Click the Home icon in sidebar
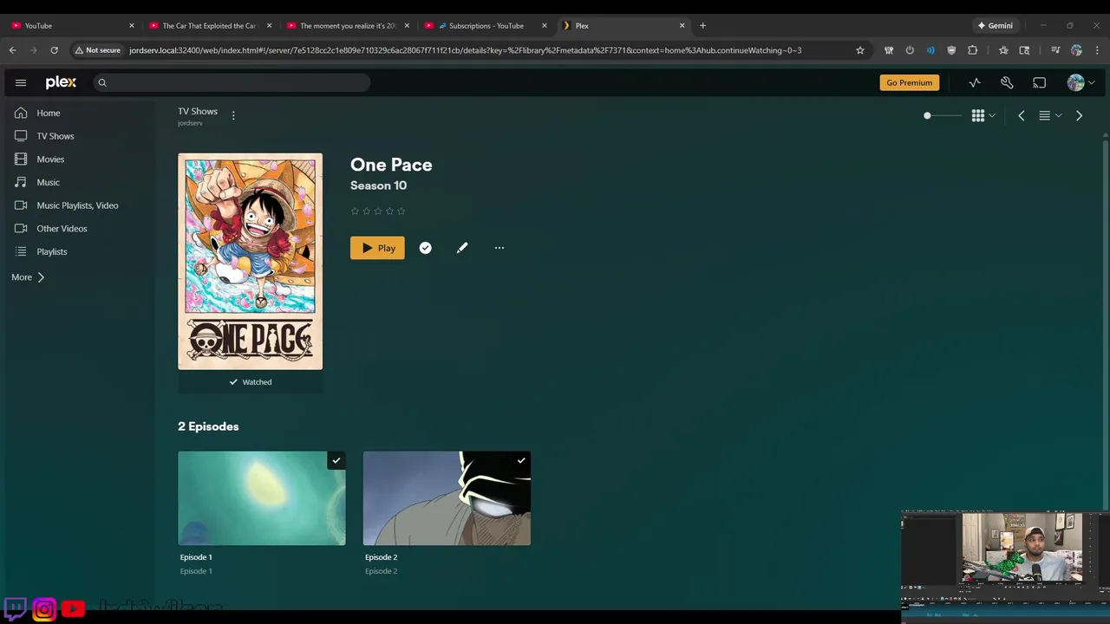1110x624 pixels. tap(21, 113)
